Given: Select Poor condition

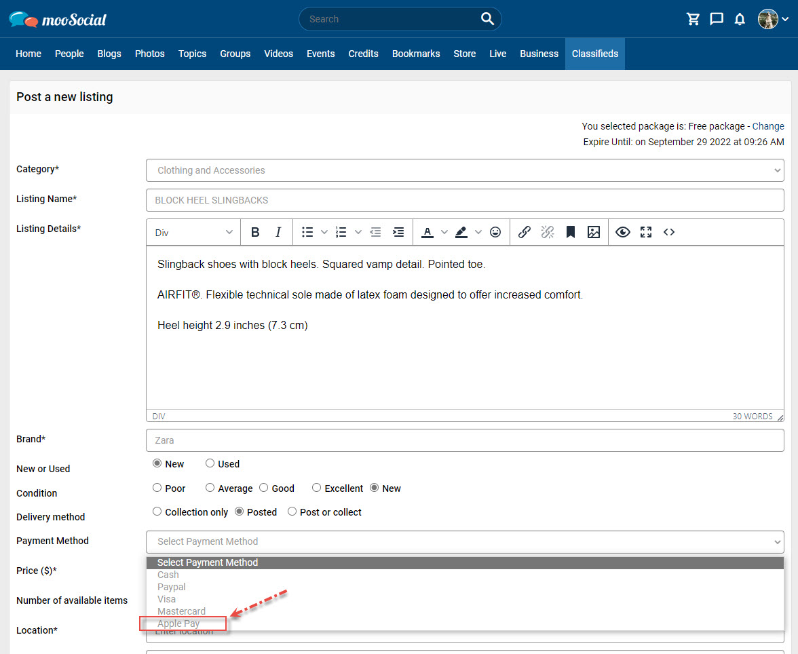Looking at the screenshot, I should click(157, 488).
